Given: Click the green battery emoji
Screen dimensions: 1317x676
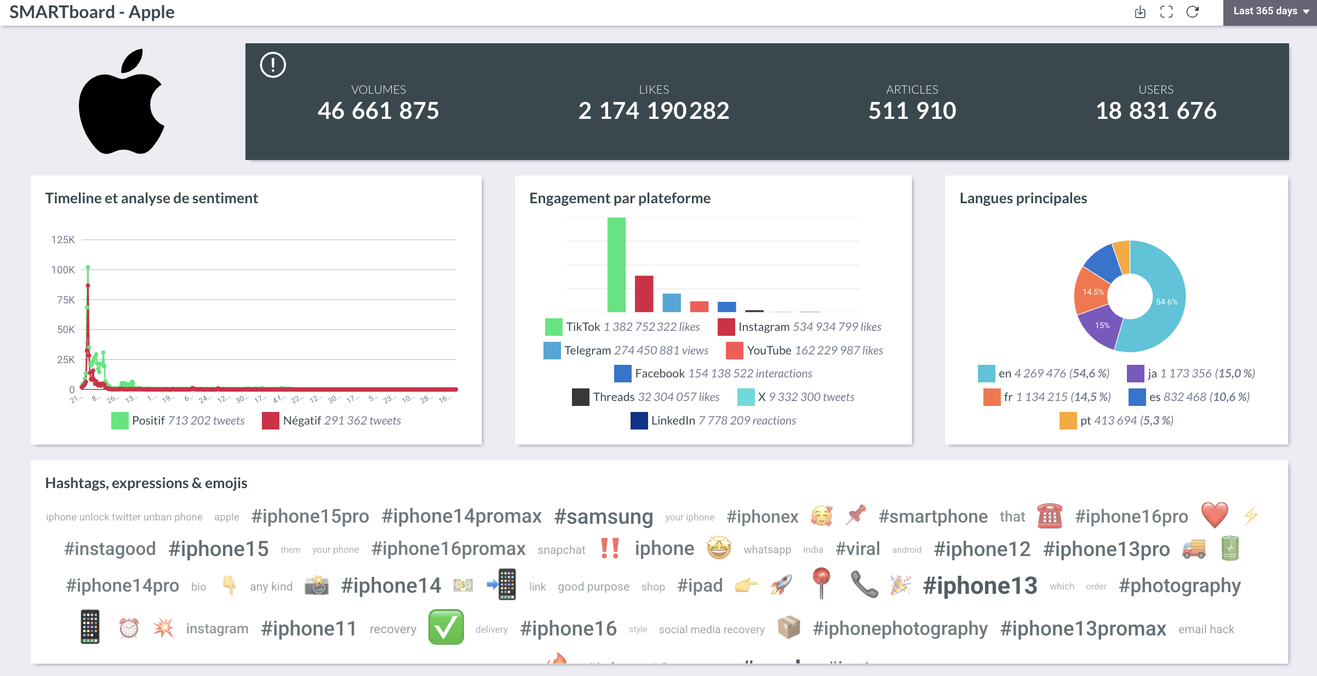Looking at the screenshot, I should pyautogui.click(x=1230, y=548).
